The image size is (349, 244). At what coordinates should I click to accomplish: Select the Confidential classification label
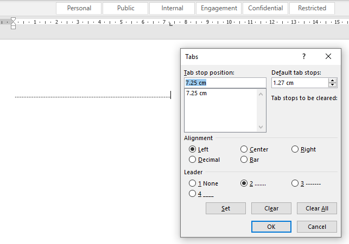pos(265,8)
